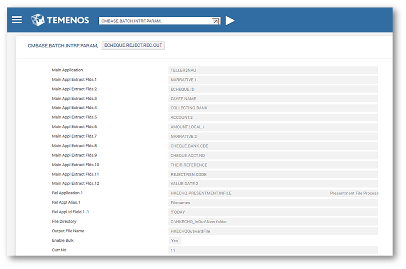Select the HKECHQ.PRESENTMENT.INFILE rel application field

point(248,193)
